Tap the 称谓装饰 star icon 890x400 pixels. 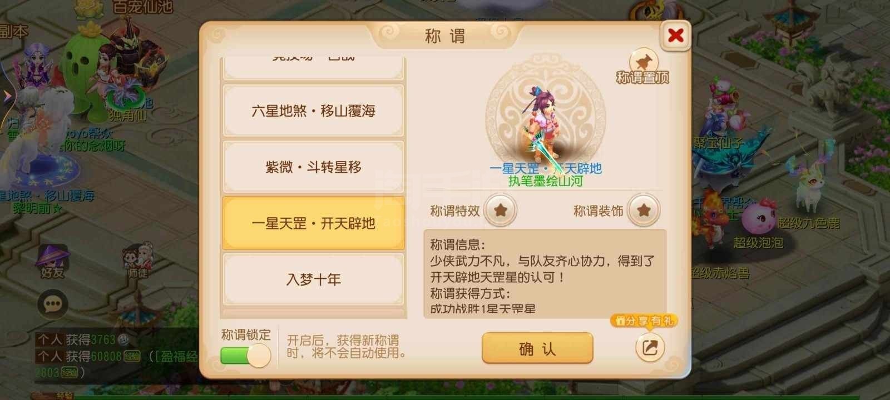tap(644, 210)
